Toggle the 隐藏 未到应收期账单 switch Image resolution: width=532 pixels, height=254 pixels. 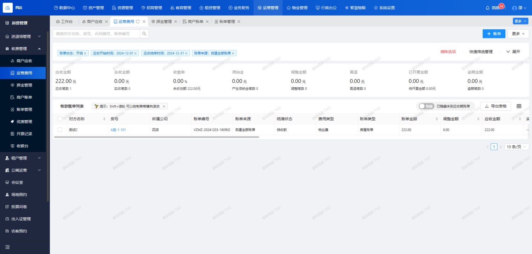(x=426, y=106)
